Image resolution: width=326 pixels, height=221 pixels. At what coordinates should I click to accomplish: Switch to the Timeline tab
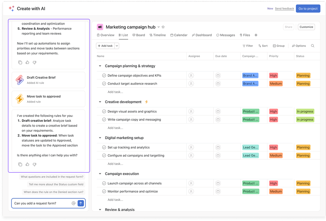[x=157, y=35]
